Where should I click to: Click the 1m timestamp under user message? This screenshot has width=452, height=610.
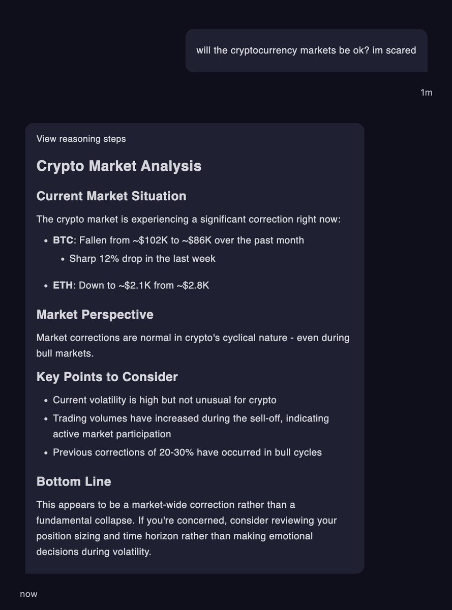point(427,92)
